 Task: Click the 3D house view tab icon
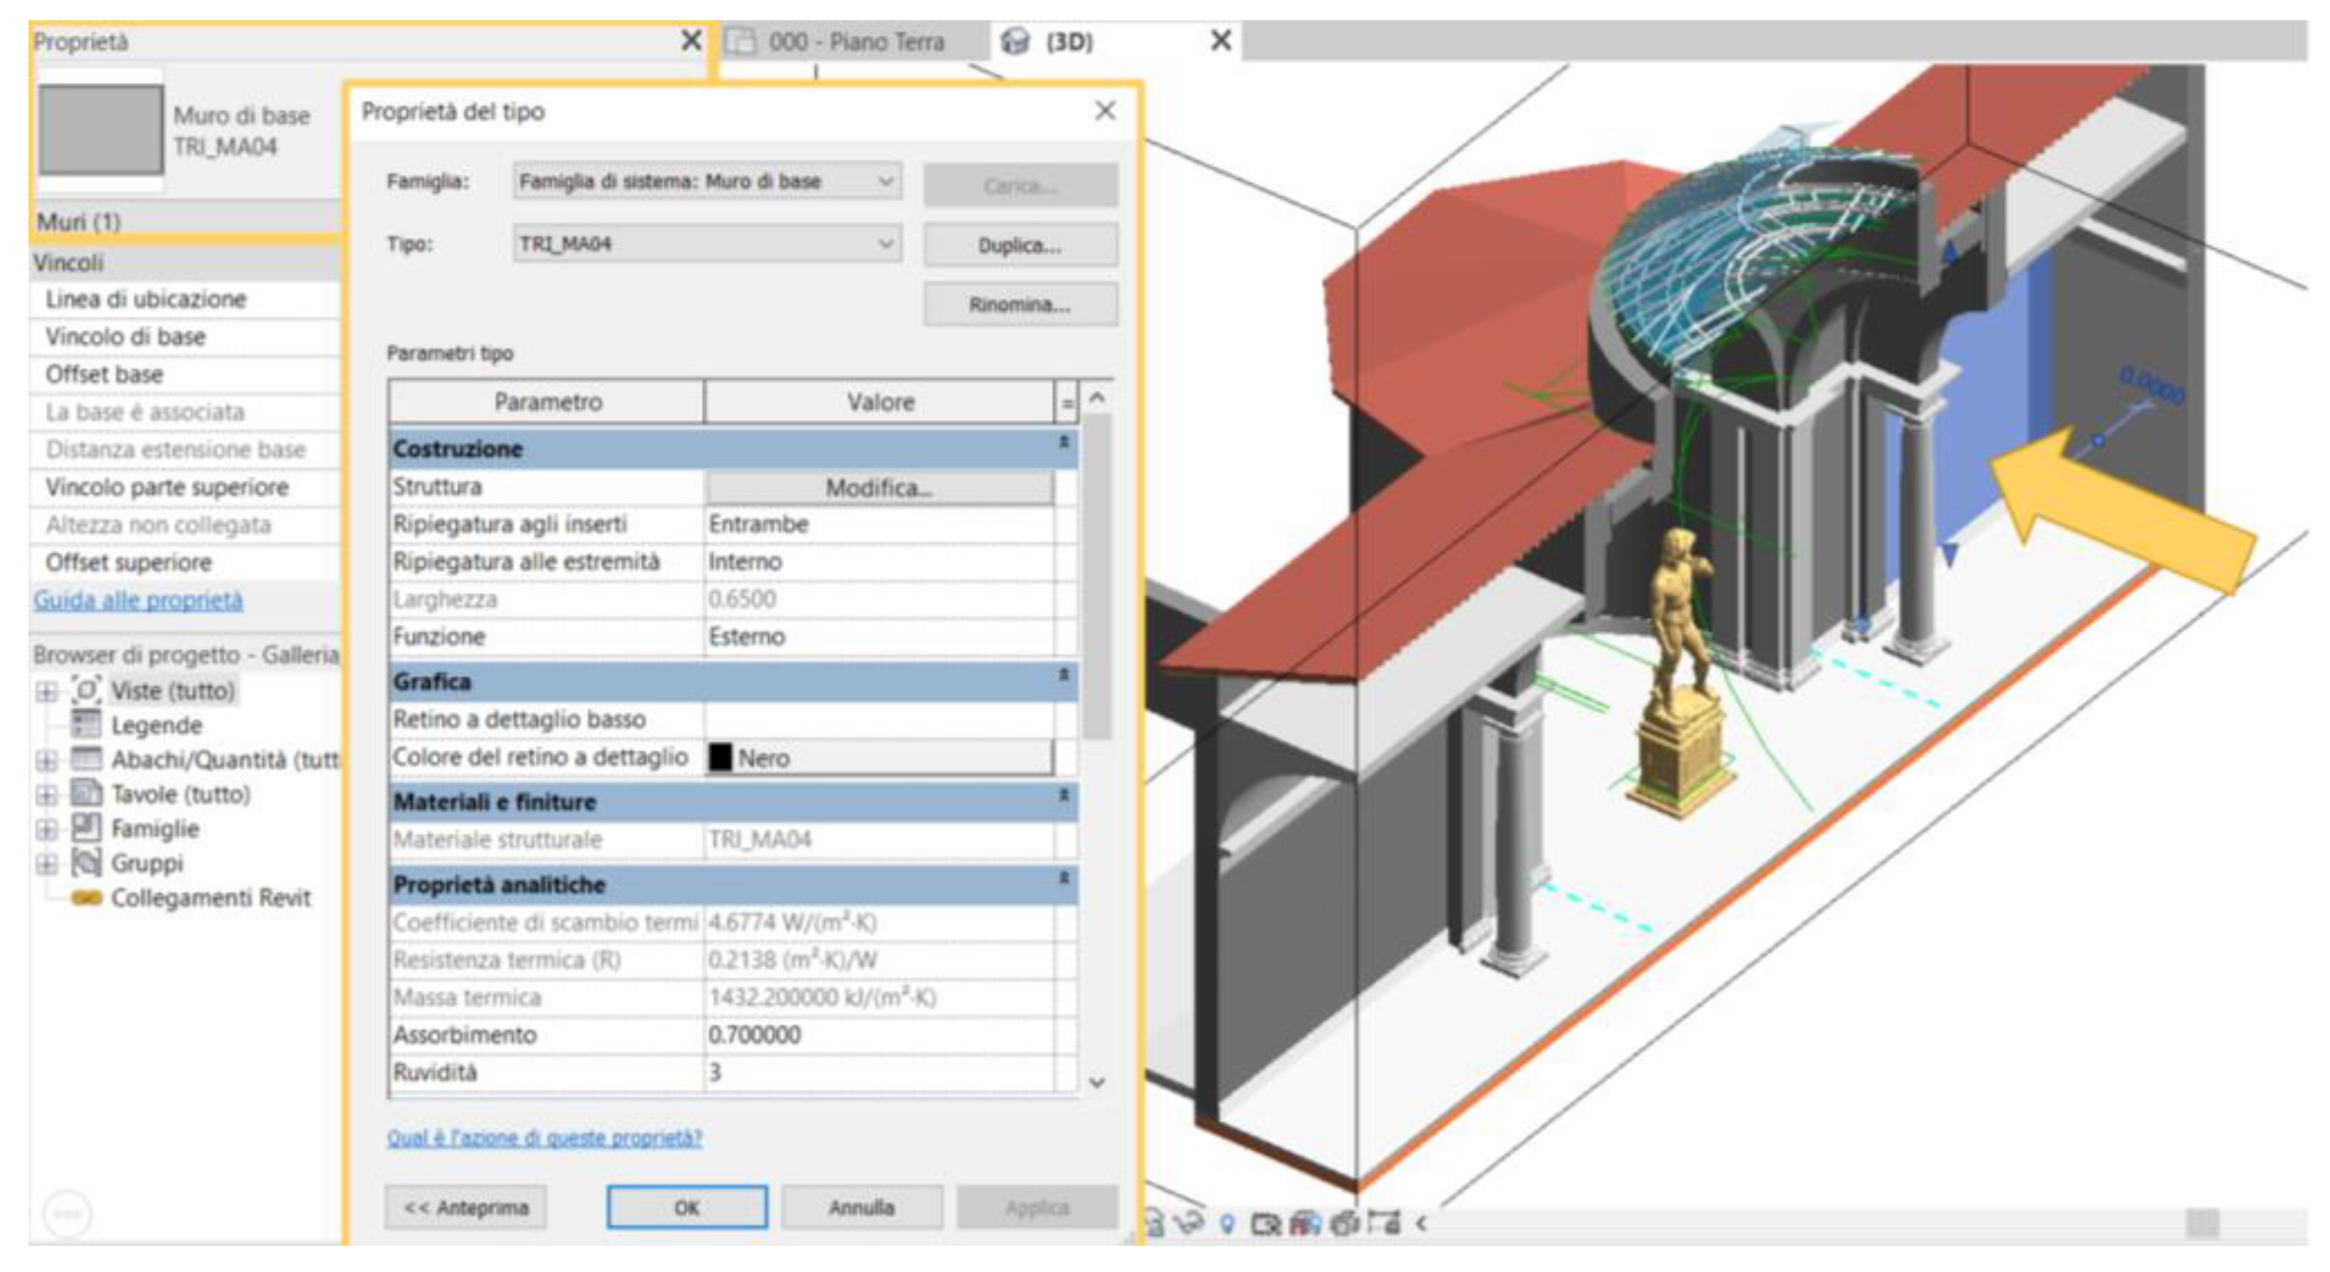point(1016,42)
